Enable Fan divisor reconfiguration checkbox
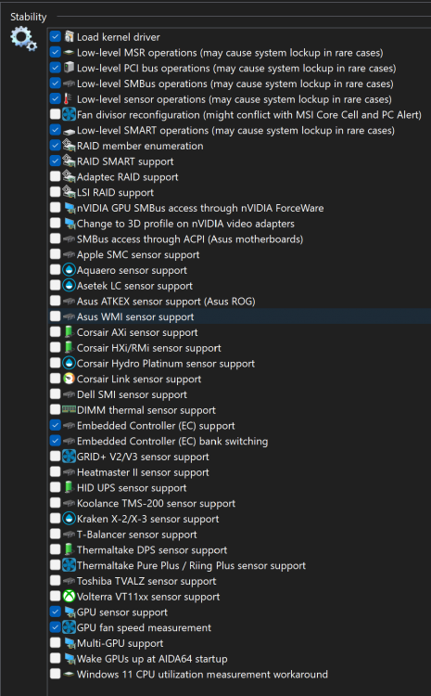Screen dimensions: 431x696 pos(55,114)
